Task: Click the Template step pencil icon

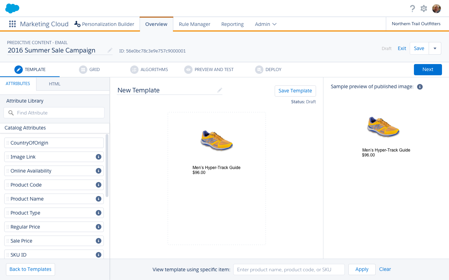Action: point(19,69)
